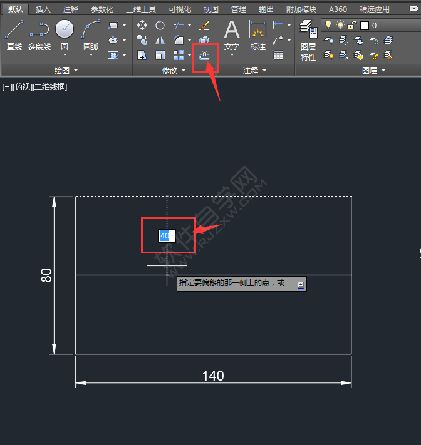Toggle ribbon minimize button at tab row end
The width and height of the screenshot is (421, 445).
(x=414, y=9)
